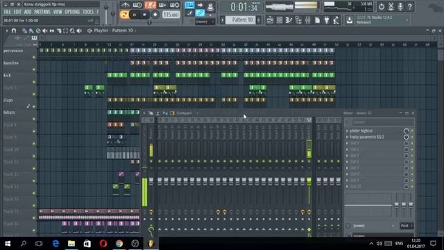Select the playlist delete tool
Image resolution: width=444 pixels, height=250 pixels.
coord(38,31)
